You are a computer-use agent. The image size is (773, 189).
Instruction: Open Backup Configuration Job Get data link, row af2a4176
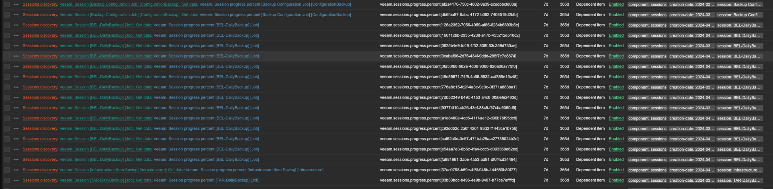pyautogui.click(x=129, y=4)
